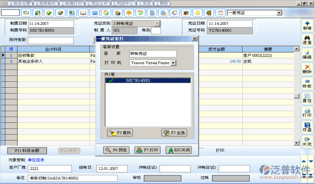Screen dimensions: 315x184
Task: Click the orange up-arrow export toolbar icon
Action: pyautogui.click(x=106, y=13)
